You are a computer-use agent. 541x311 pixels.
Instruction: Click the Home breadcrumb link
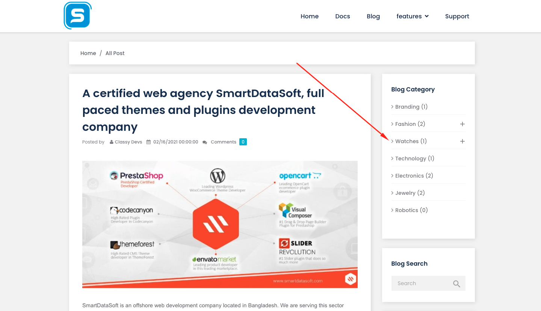[x=88, y=53]
